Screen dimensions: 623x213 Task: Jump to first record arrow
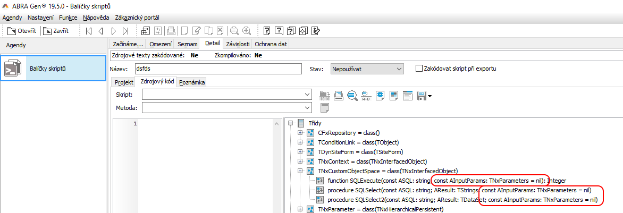[88, 31]
